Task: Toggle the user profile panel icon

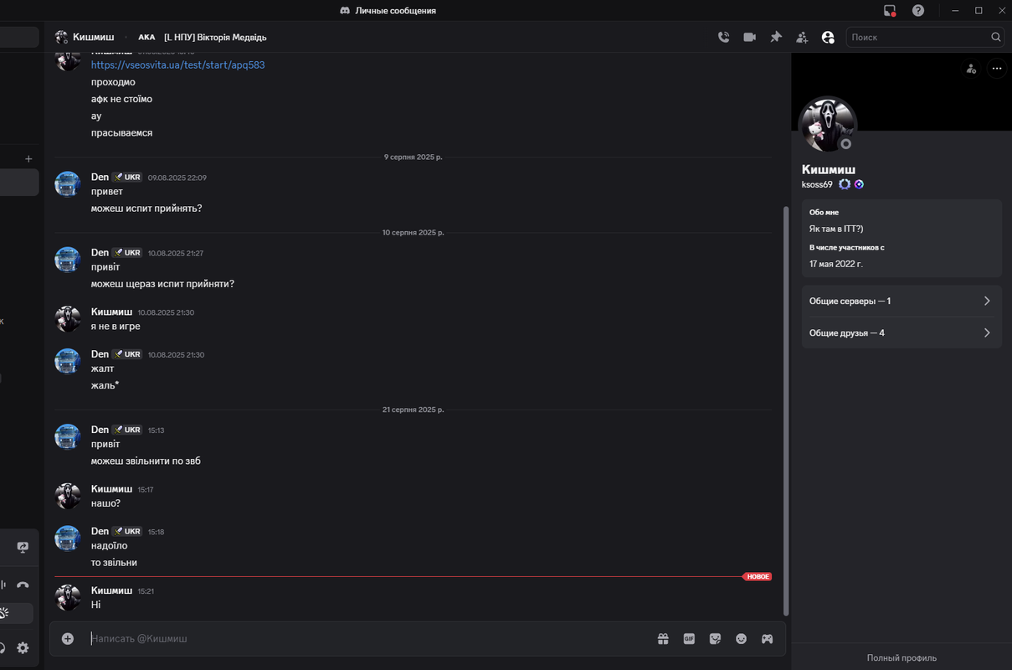Action: 828,37
